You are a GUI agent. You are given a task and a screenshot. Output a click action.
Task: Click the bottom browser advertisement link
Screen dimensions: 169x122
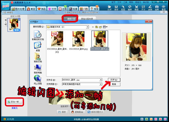point(86,119)
